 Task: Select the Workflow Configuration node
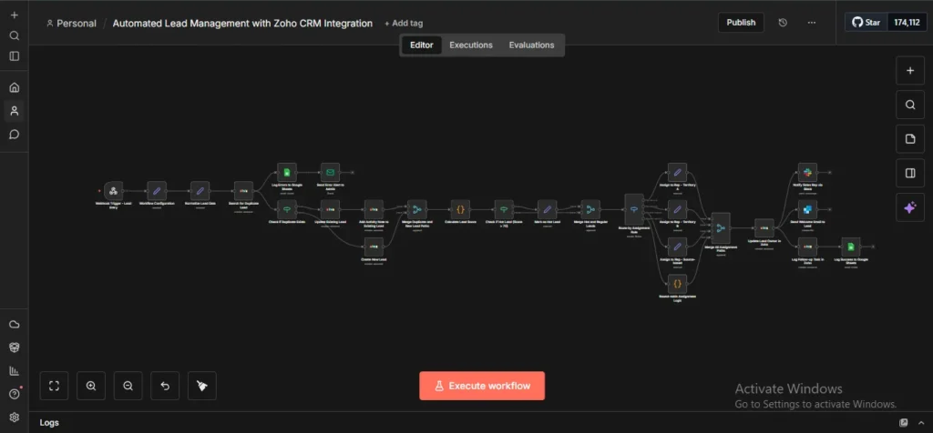point(157,191)
